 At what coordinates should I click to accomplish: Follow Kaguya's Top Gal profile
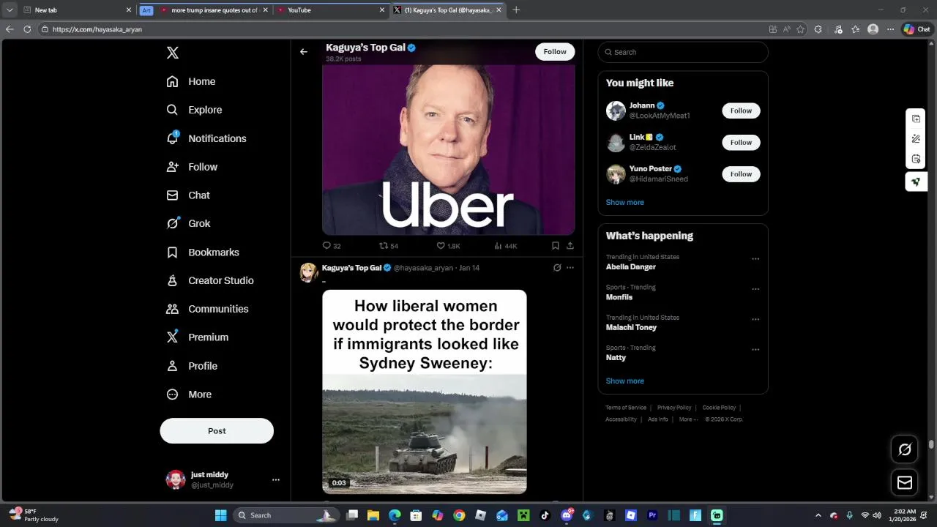[x=555, y=52]
